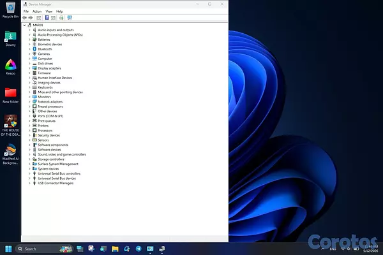The image size is (383, 255).
Task: Click the Windows Start button
Action: click(8, 249)
